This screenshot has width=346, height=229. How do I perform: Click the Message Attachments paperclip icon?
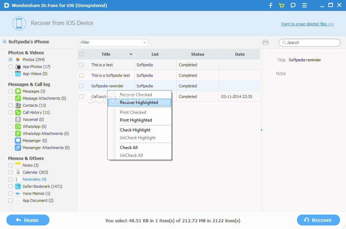(x=18, y=98)
